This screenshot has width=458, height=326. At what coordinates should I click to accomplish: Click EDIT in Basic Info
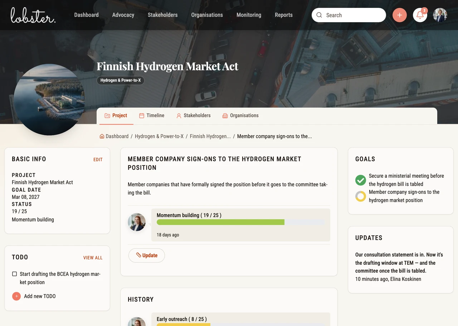(98, 160)
